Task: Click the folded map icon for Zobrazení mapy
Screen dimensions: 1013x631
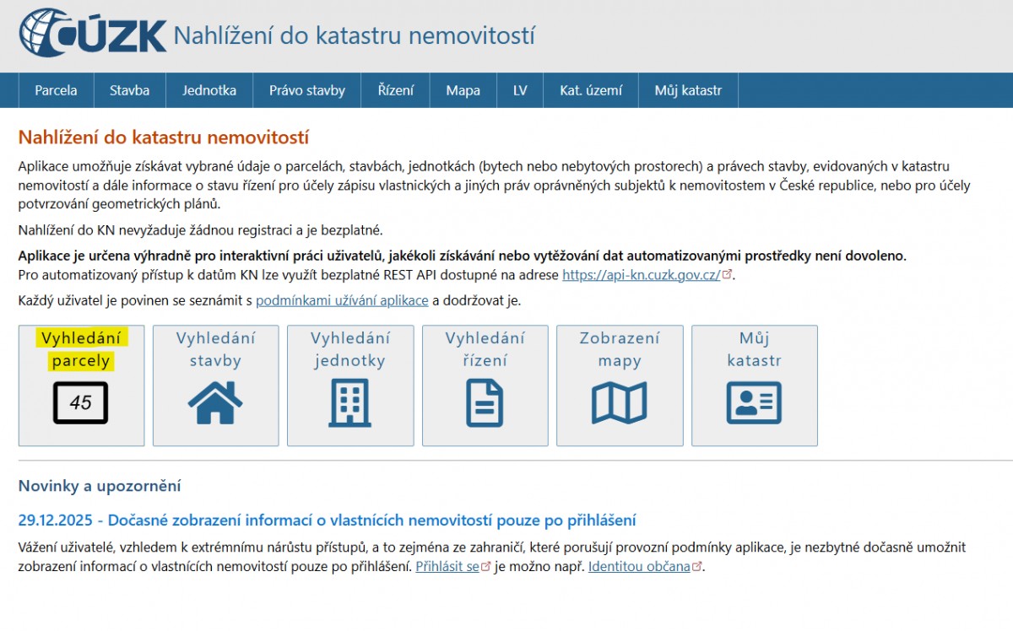Action: [619, 402]
